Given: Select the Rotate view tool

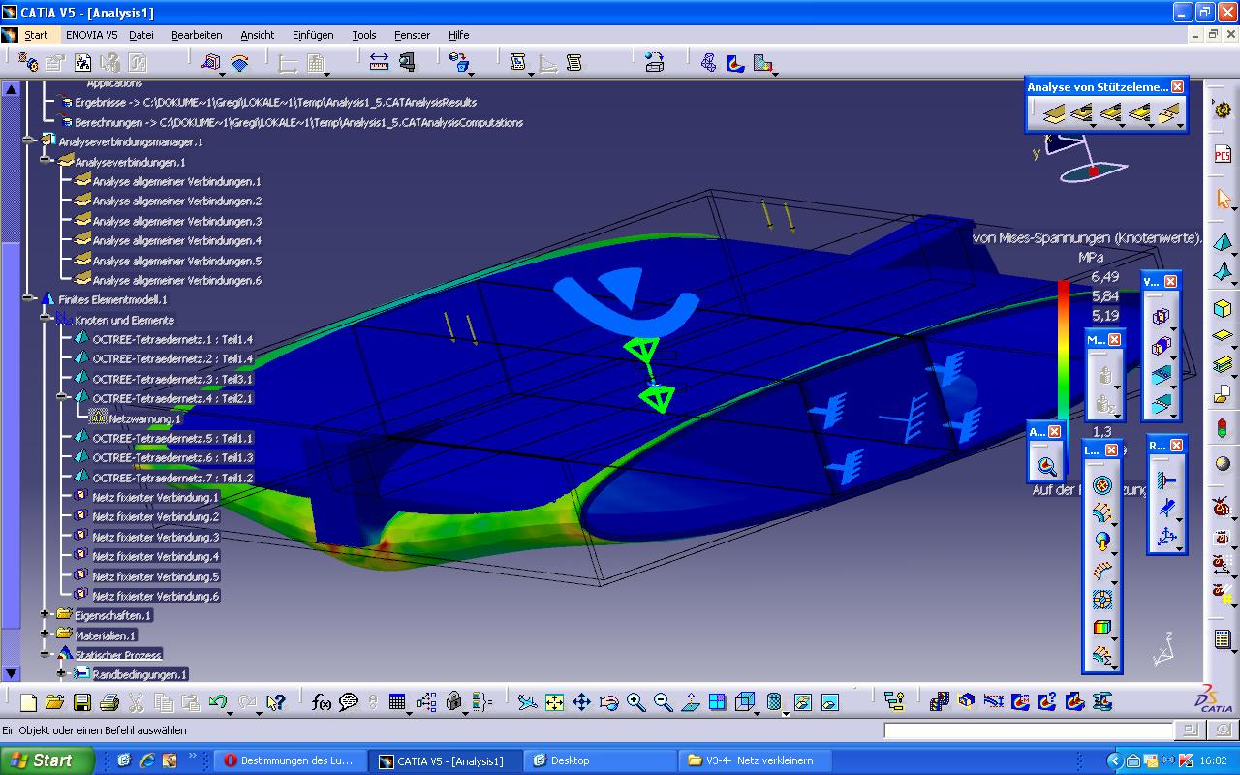Looking at the screenshot, I should coord(608,702).
